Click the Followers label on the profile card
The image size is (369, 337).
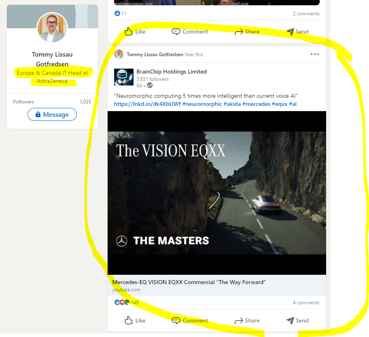tap(23, 102)
